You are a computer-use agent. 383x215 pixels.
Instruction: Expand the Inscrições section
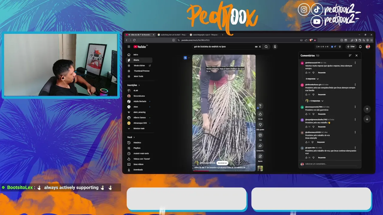pos(133,85)
